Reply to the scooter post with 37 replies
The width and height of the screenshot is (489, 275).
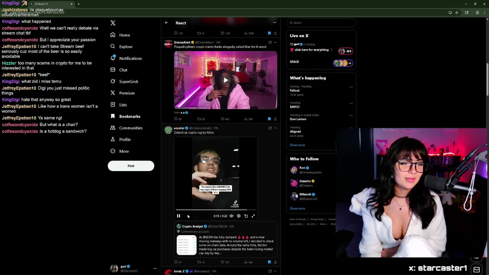(178, 262)
